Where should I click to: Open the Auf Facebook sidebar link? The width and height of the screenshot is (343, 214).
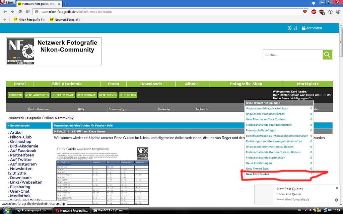[x=23, y=151]
